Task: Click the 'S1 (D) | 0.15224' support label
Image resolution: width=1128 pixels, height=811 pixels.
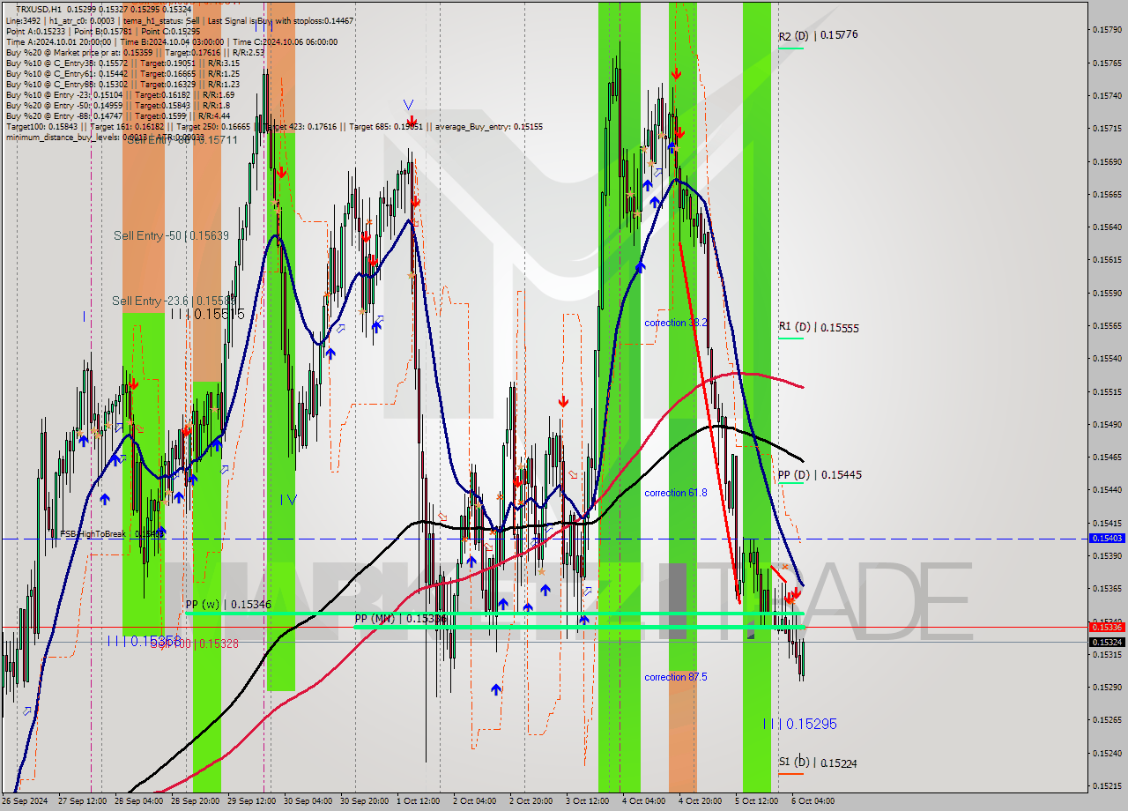Action: point(817,763)
